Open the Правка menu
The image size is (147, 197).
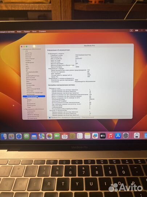[x=27, y=31]
